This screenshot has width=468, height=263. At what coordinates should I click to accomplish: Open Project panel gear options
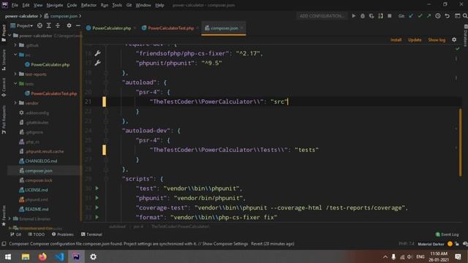click(69, 26)
